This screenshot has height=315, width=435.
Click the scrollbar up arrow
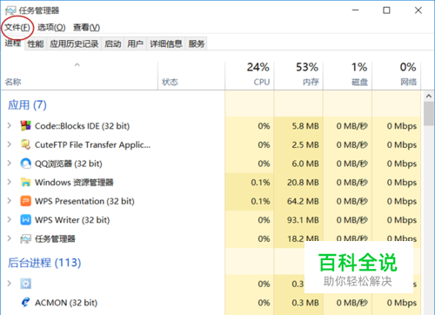[429, 96]
